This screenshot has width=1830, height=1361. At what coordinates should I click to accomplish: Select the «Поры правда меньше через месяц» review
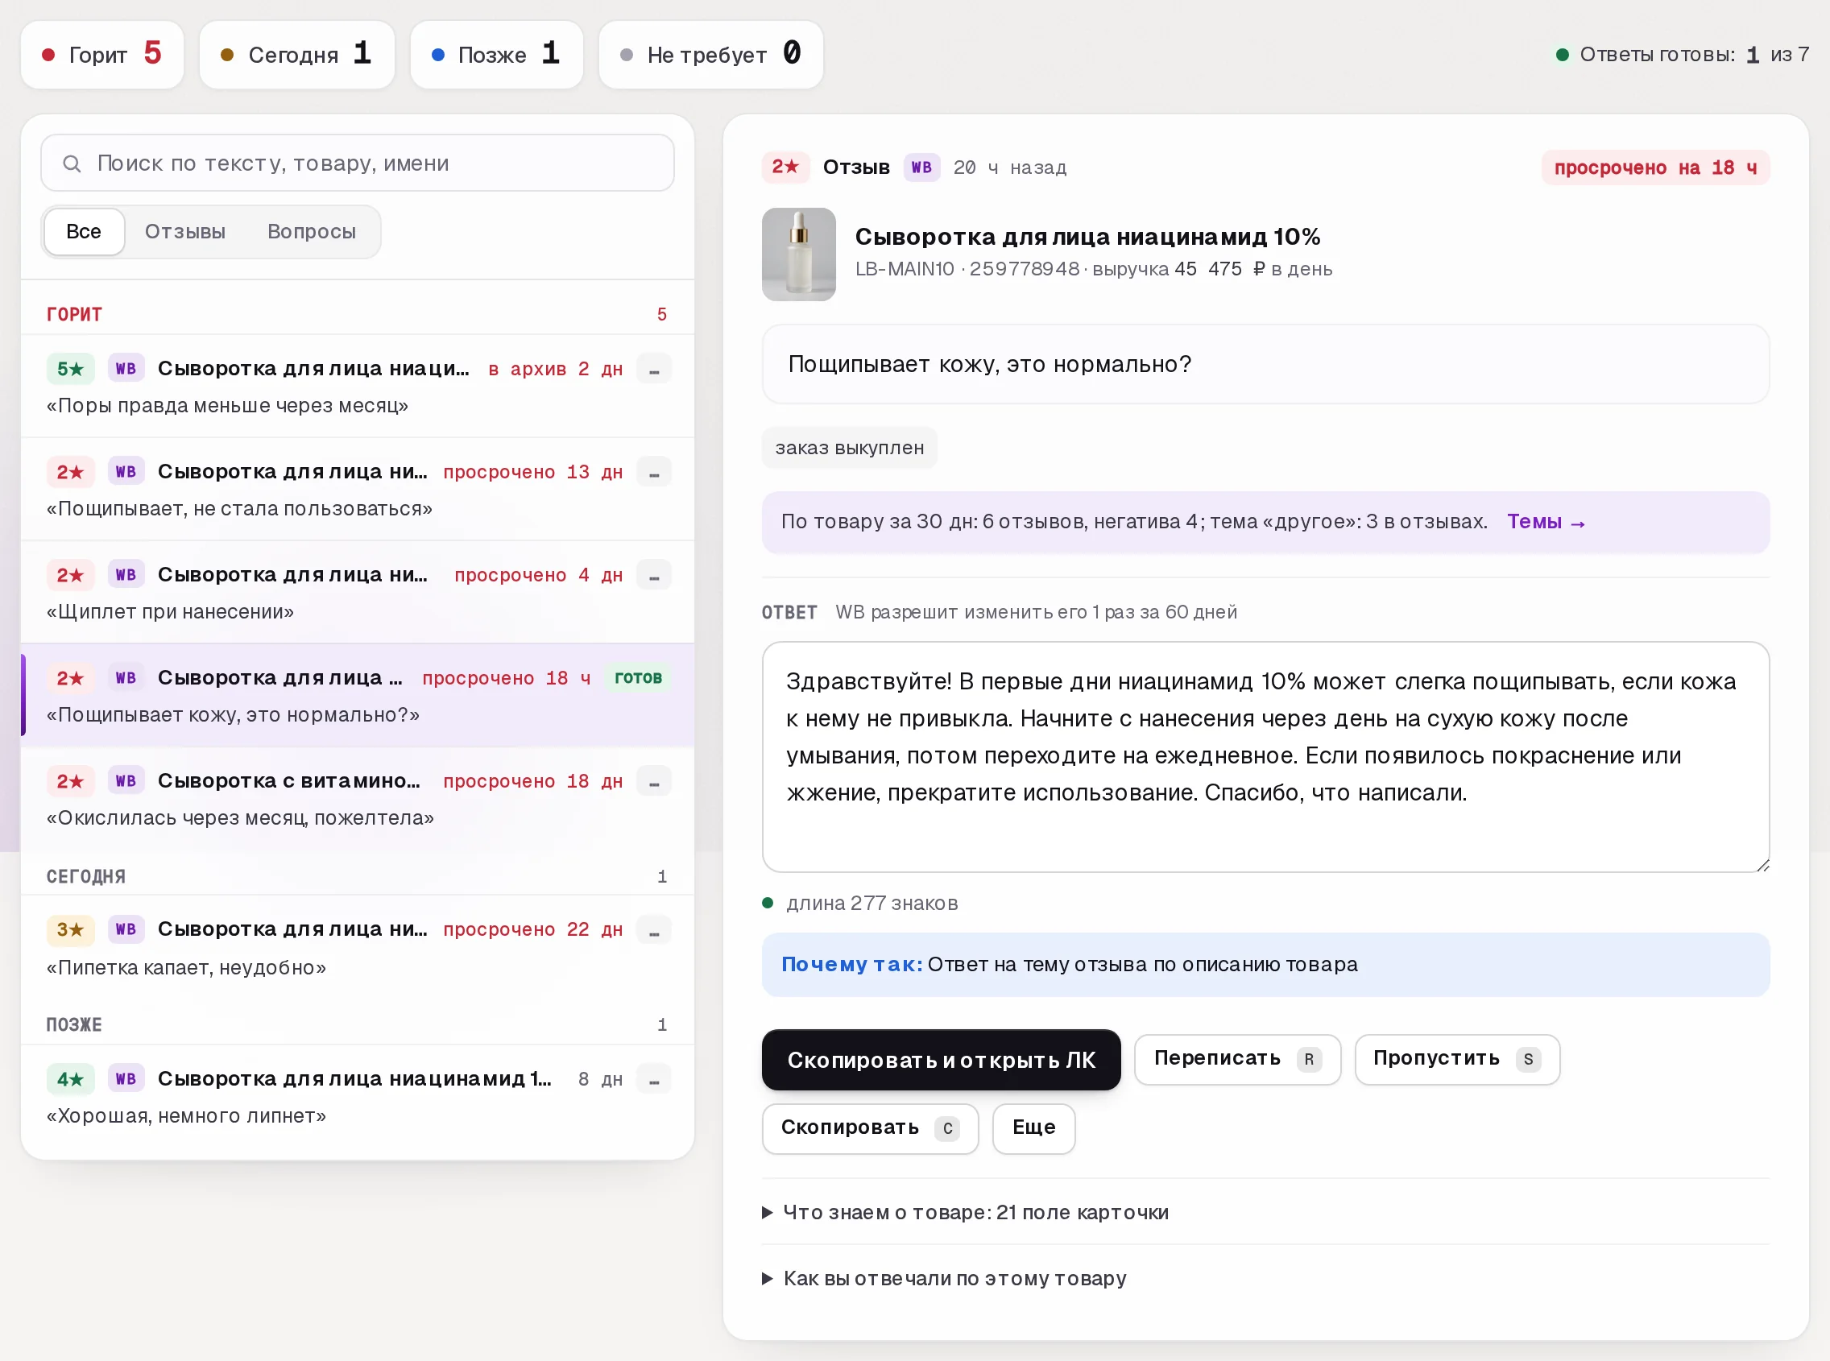[358, 387]
